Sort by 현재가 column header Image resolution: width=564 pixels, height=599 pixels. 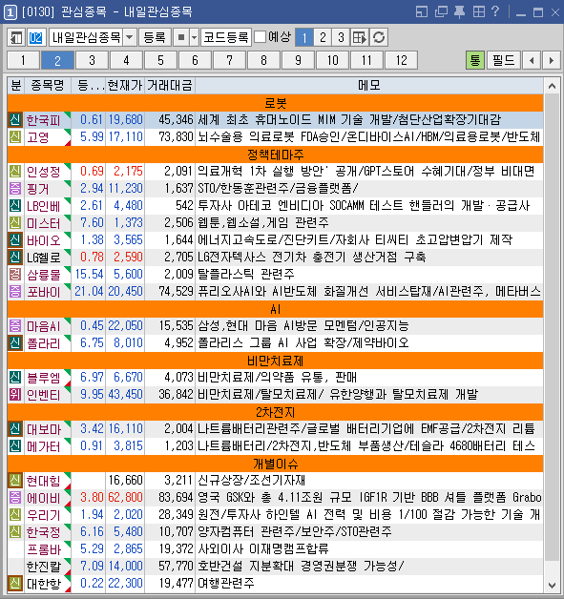click(x=125, y=85)
